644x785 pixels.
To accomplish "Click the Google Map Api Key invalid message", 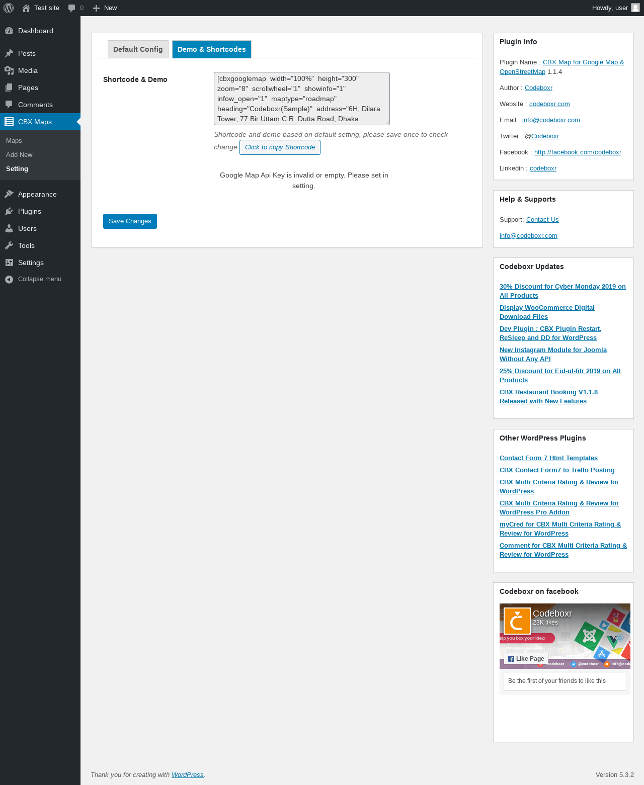I will (x=304, y=181).
